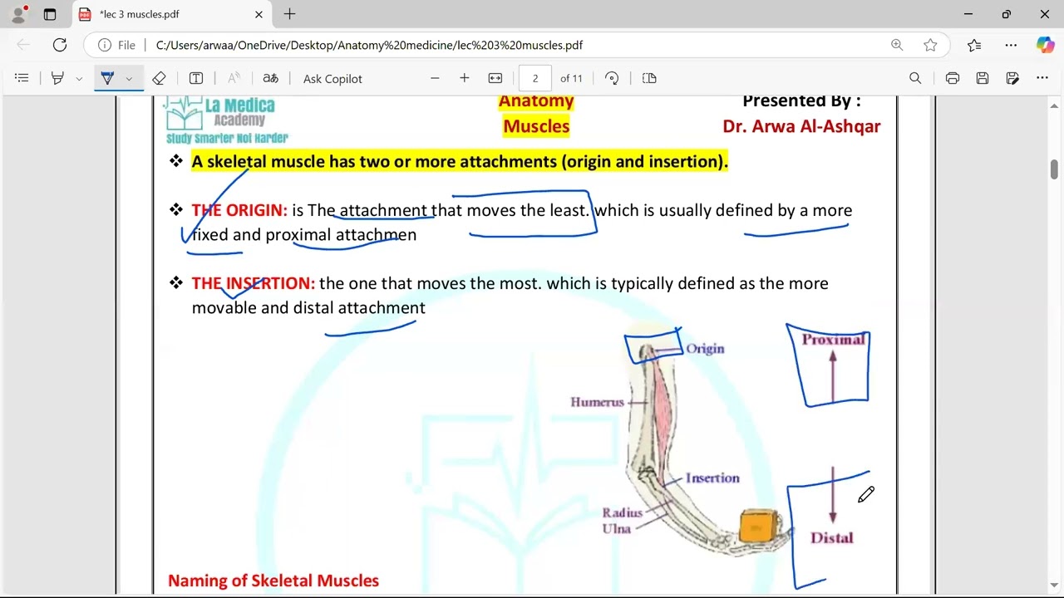Click the vertical scrollbar thumb

1054,169
